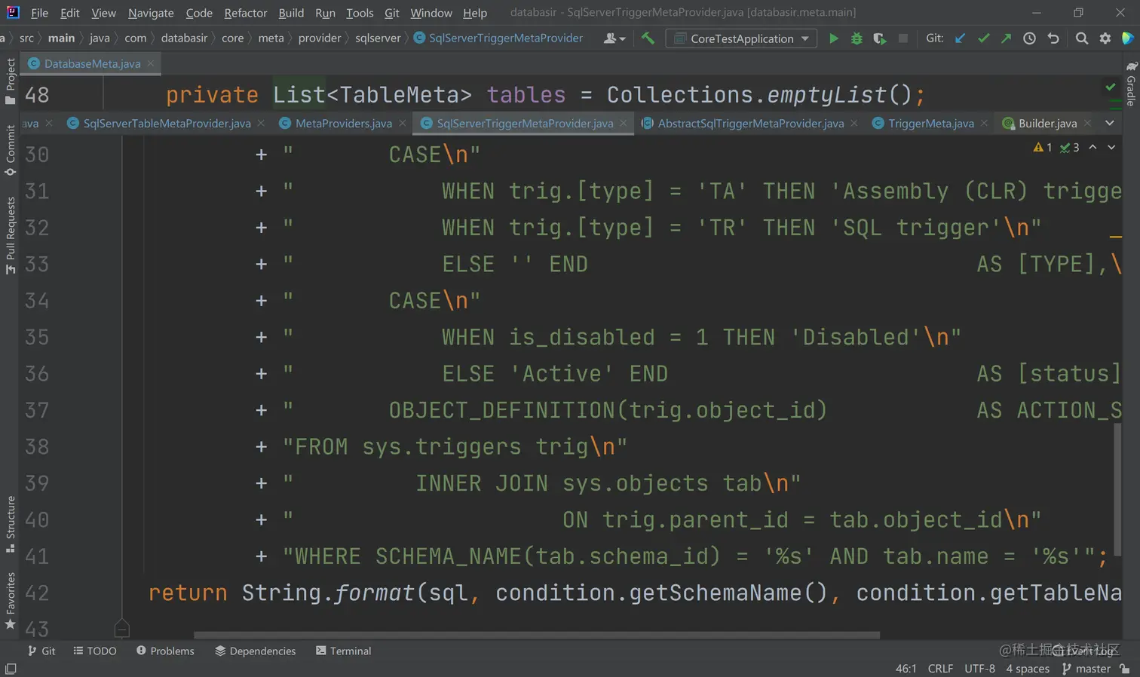Open the UTF-8 file encoding selector

coord(979,669)
